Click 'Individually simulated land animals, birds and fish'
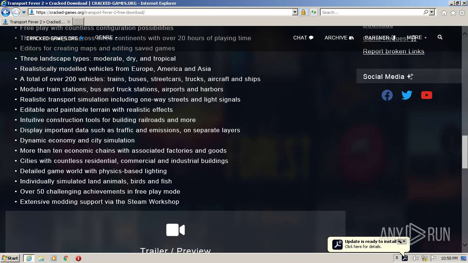Image resolution: width=468 pixels, height=263 pixels. click(x=96, y=181)
